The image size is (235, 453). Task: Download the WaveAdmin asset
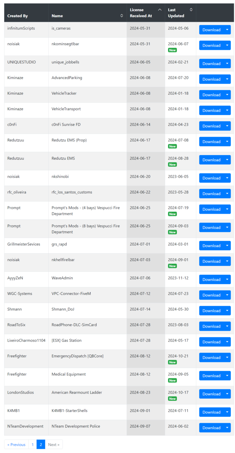pos(211,279)
